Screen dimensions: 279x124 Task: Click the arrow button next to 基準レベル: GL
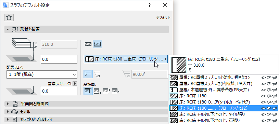point(75,83)
